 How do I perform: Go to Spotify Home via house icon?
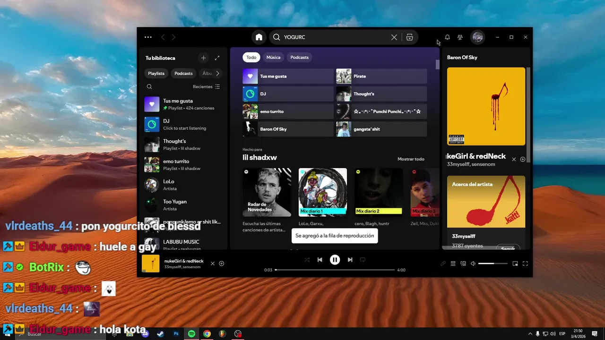259,37
